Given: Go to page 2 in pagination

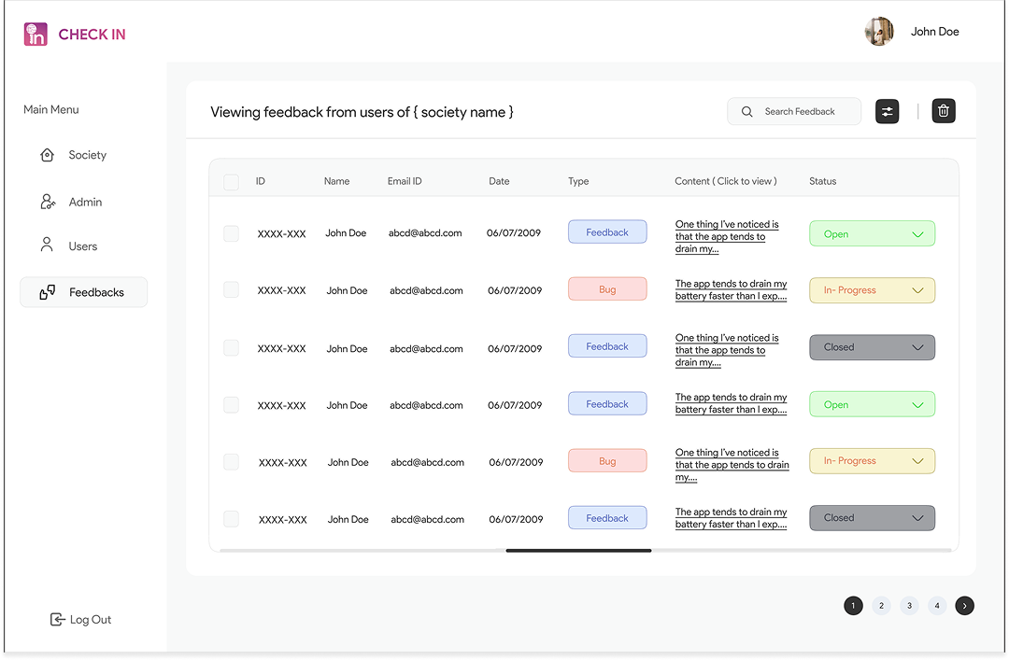Looking at the screenshot, I should click(881, 605).
